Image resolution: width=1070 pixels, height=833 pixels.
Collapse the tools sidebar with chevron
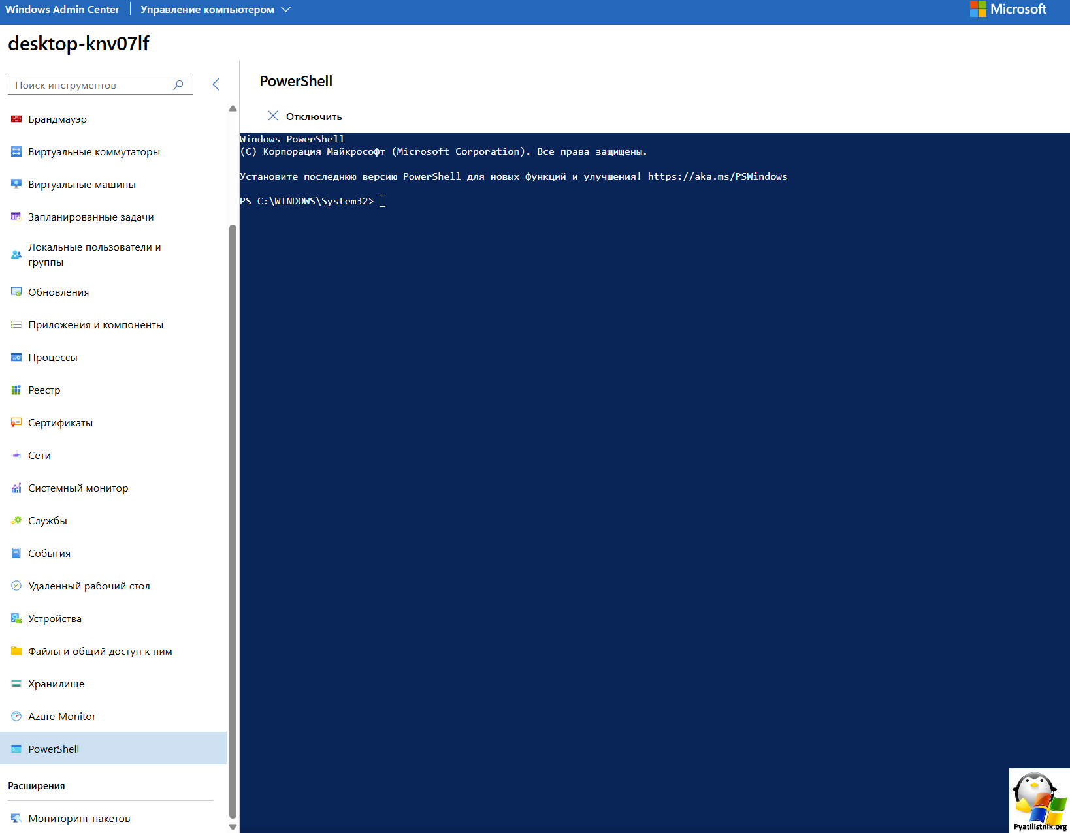click(216, 84)
